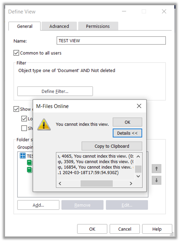
Task: Click the horizontal scrollbar thumb in details box
Action: 97,184
